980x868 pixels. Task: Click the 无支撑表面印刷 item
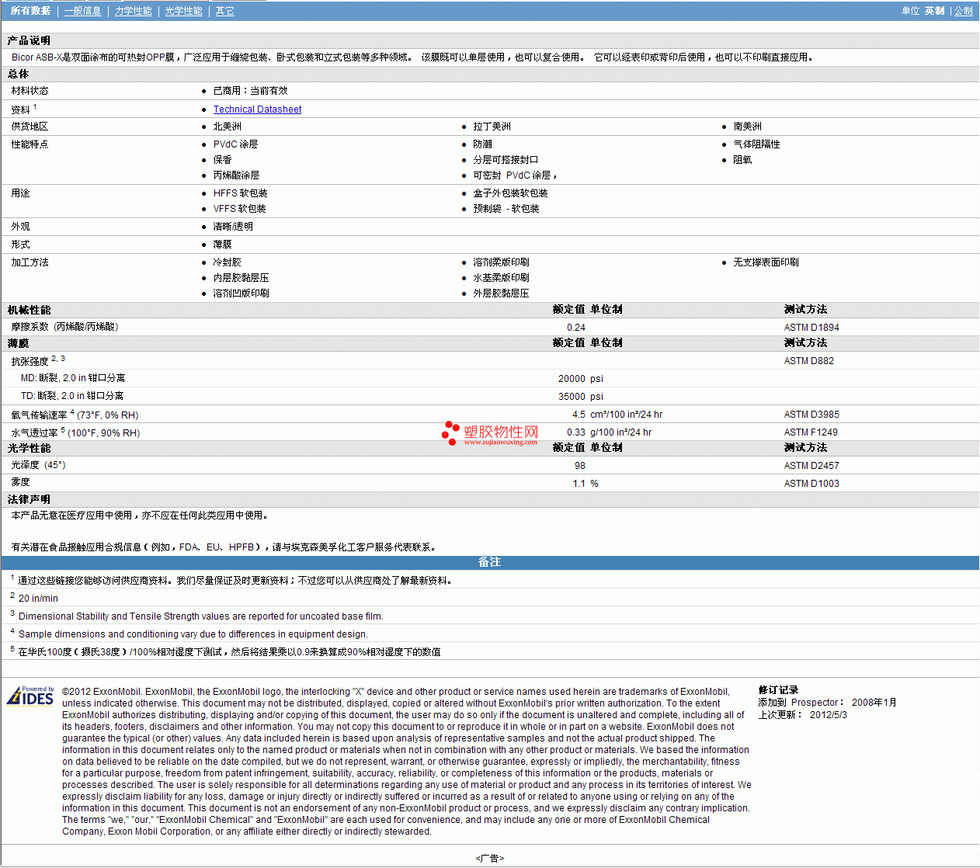[x=766, y=262]
